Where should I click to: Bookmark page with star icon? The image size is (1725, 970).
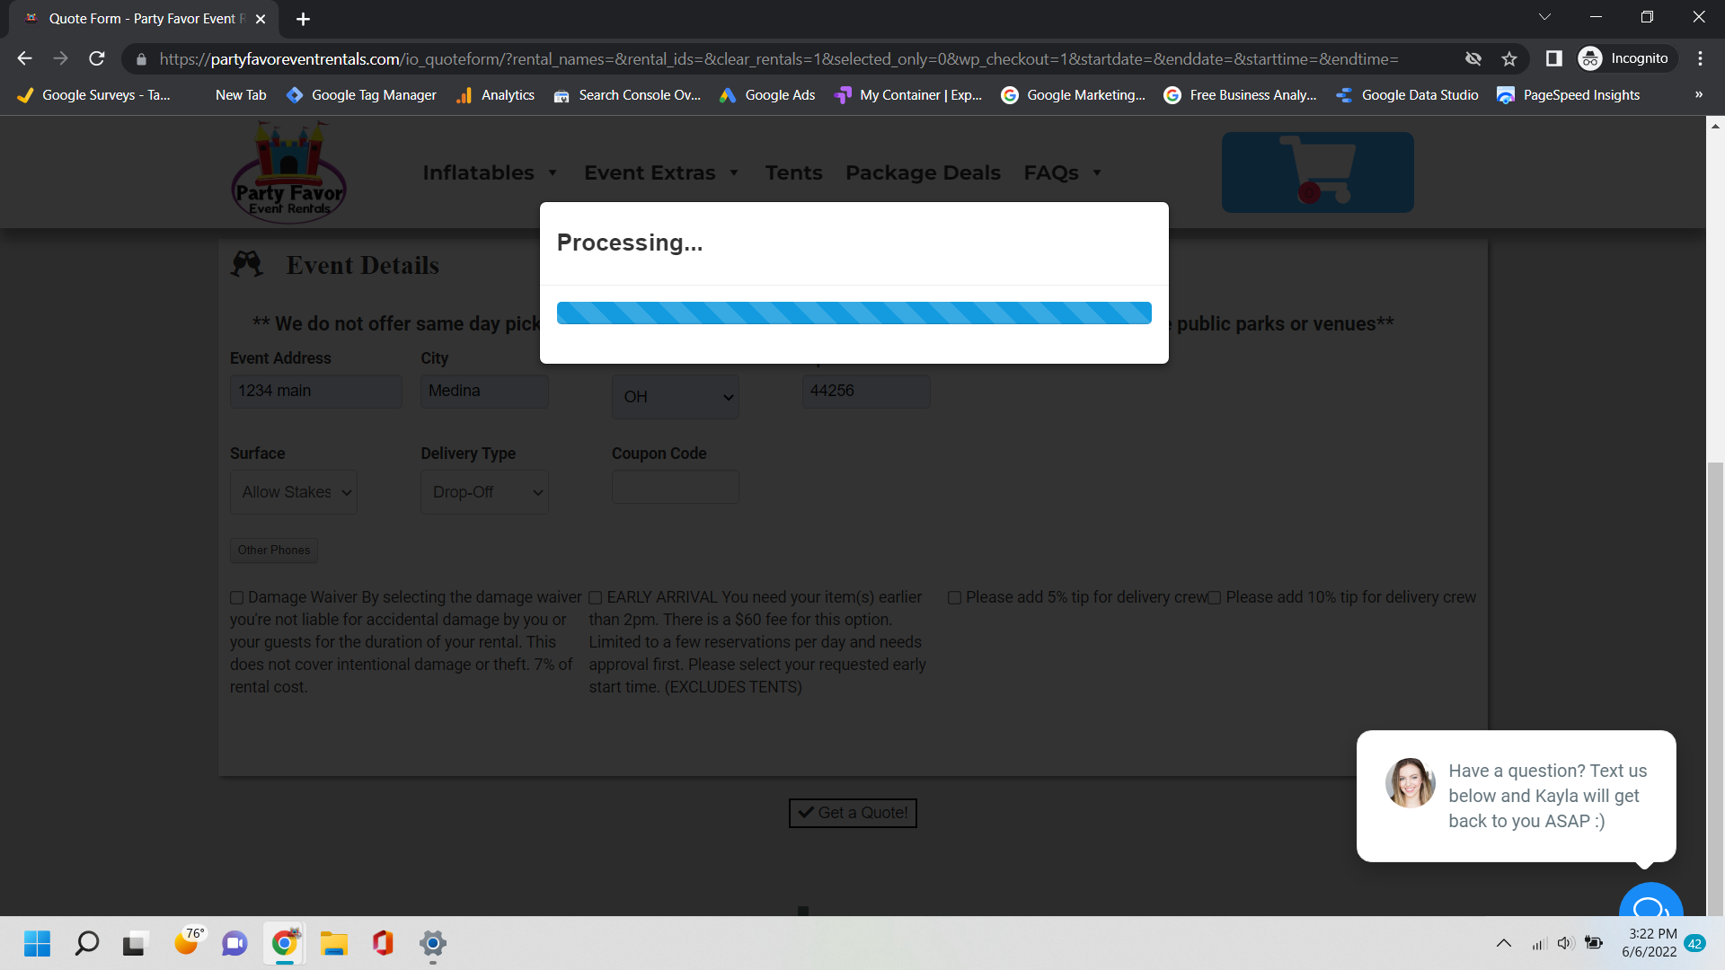pos(1509,58)
